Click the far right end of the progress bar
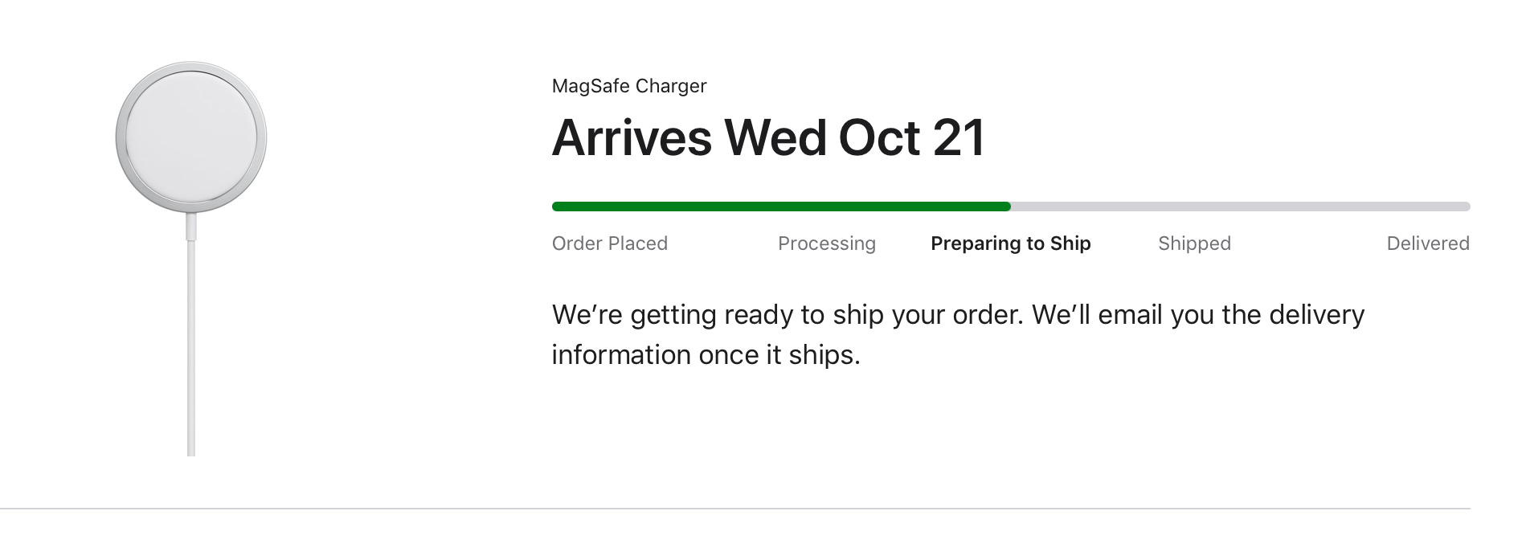 pos(1466,207)
